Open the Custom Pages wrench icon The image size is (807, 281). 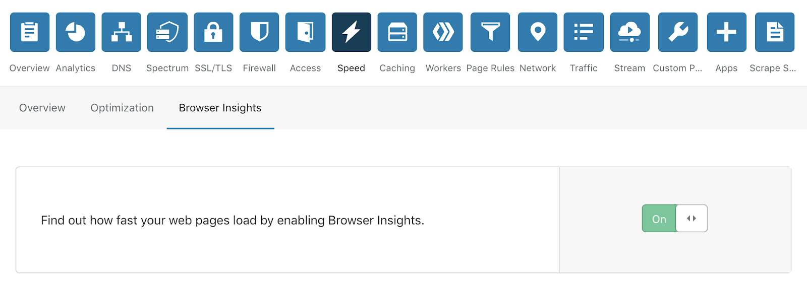click(678, 32)
